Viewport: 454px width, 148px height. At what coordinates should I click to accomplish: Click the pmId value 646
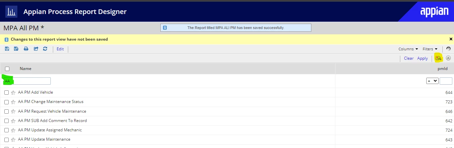point(449,111)
